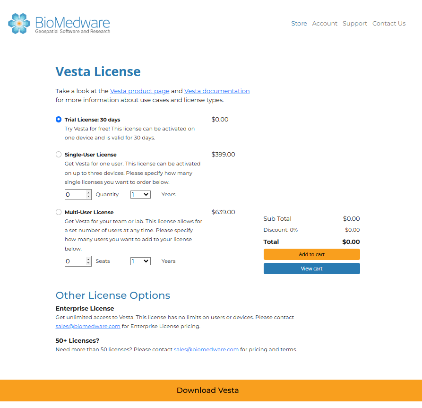Click the bold Total amount $0.00

351,242
